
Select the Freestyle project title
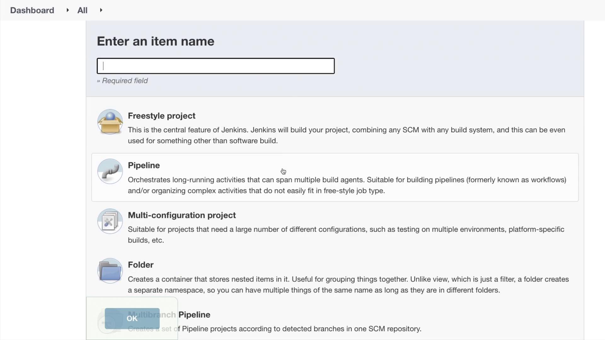click(161, 116)
